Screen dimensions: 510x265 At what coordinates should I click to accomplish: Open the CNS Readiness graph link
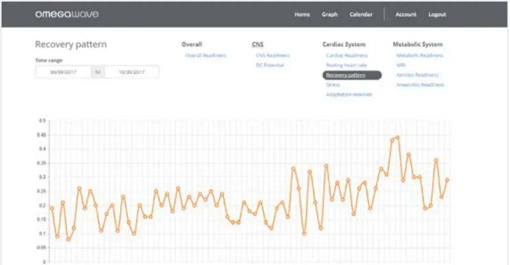pos(273,55)
